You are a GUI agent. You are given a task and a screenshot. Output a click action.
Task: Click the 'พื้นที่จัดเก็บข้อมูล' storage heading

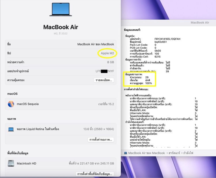pos(18,153)
